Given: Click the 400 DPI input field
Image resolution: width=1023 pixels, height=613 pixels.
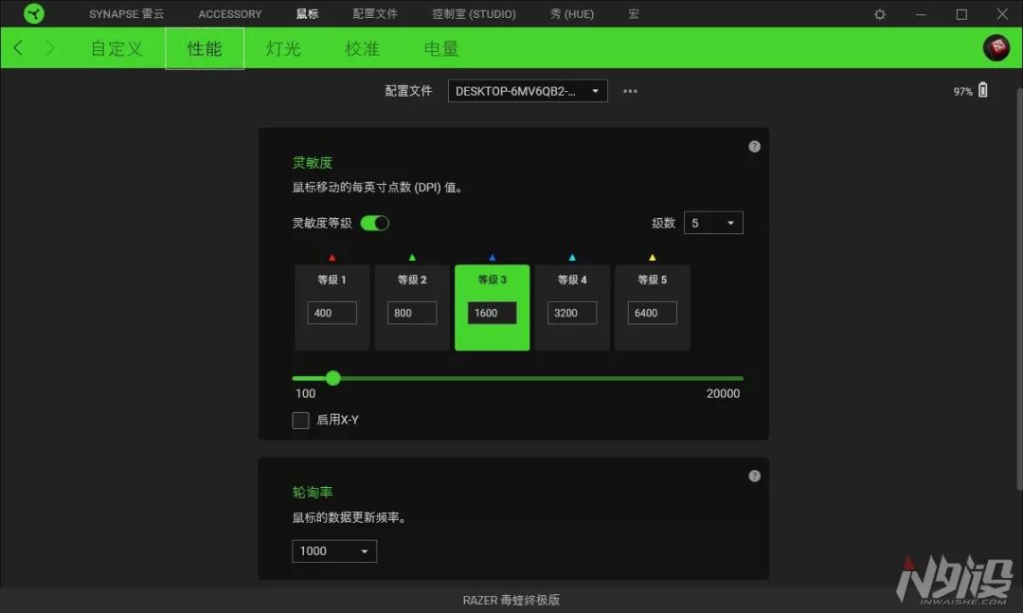Looking at the screenshot, I should [x=332, y=313].
